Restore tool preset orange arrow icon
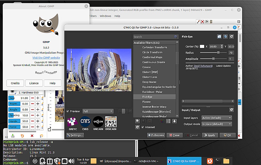The image size is (261, 165). (22, 136)
